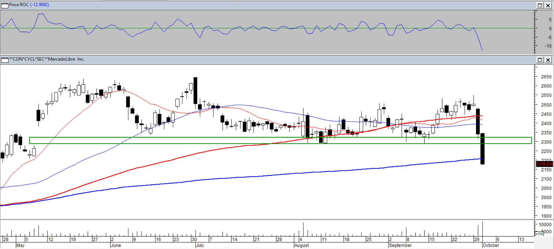Close the Price ROC indicator panel
This screenshot has height=249, width=554.
[548, 5]
